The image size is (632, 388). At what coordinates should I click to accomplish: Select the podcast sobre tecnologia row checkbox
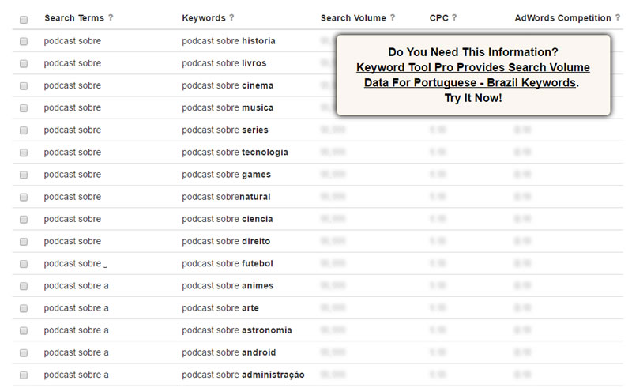pyautogui.click(x=24, y=153)
